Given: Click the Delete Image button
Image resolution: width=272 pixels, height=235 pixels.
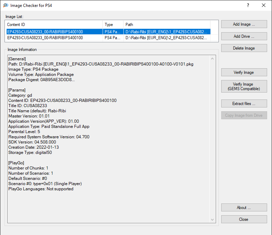Looking at the screenshot, I should pos(244,48).
